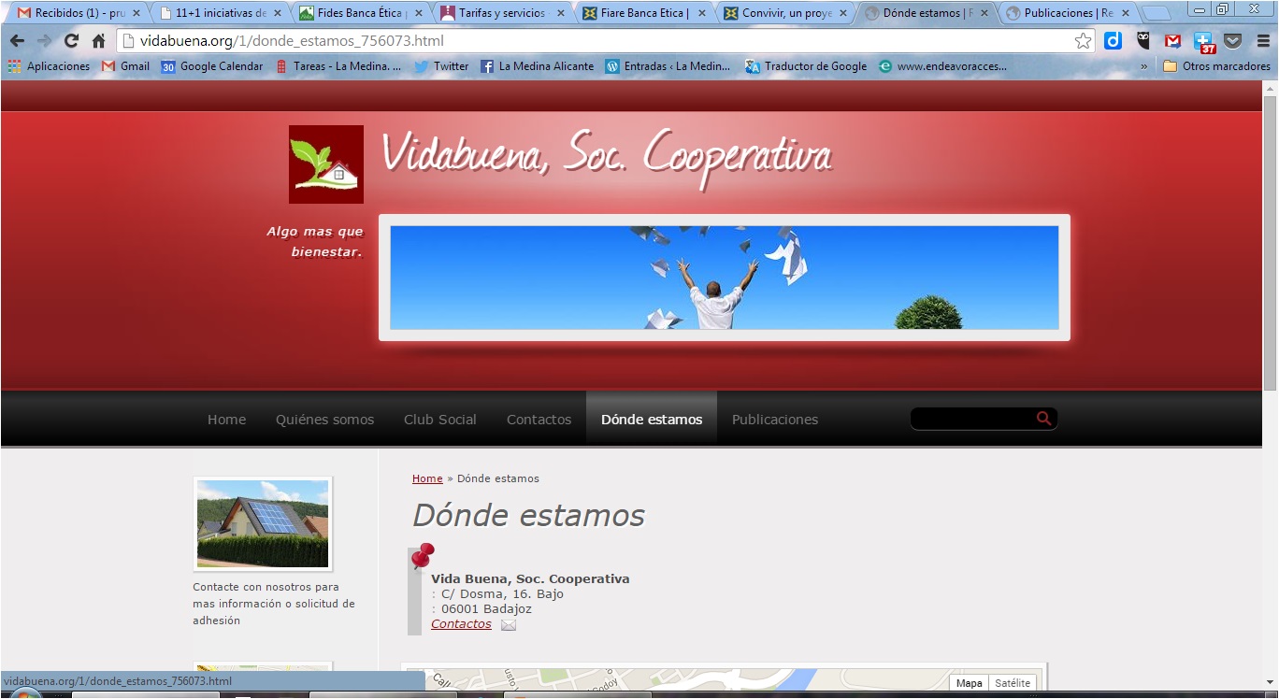
Task: Switch map to Mapa view
Action: coord(969,683)
